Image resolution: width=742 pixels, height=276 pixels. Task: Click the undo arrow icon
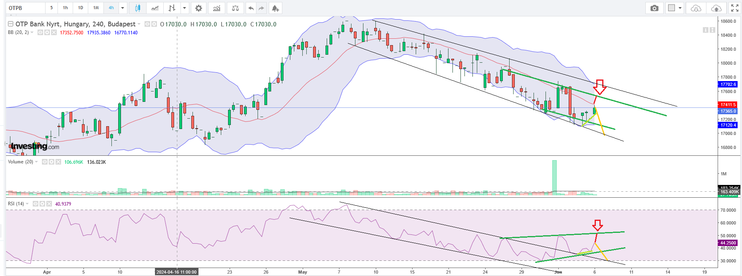coord(251,8)
